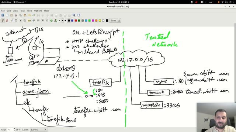236x132 pixels.
Task: Pick the light blue color swatch
Action: [x=86, y=21]
